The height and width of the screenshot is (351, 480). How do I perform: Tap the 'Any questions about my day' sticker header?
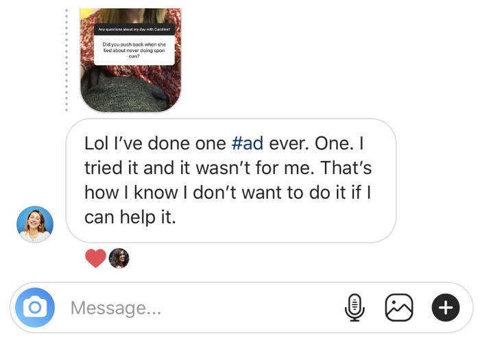[134, 29]
